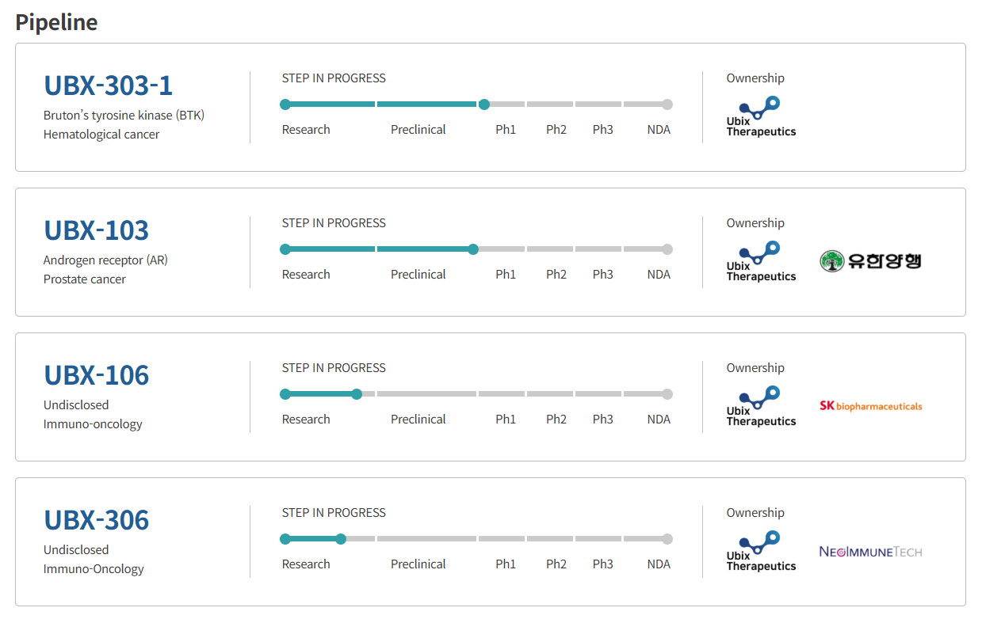Click the Yuhan logo in UBX-103 card
Screen dimensions: 982x619
[x=870, y=261]
